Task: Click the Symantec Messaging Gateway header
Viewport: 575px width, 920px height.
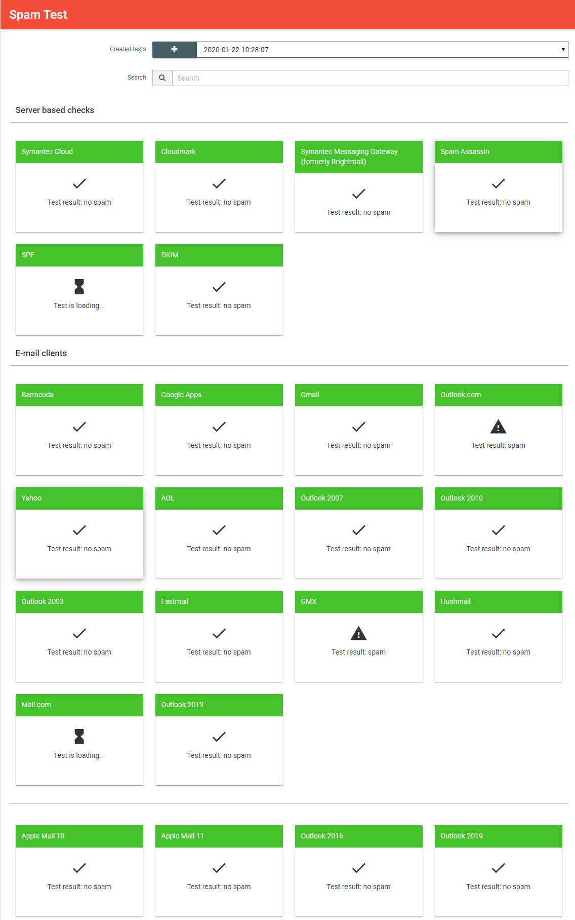Action: pyautogui.click(x=358, y=157)
